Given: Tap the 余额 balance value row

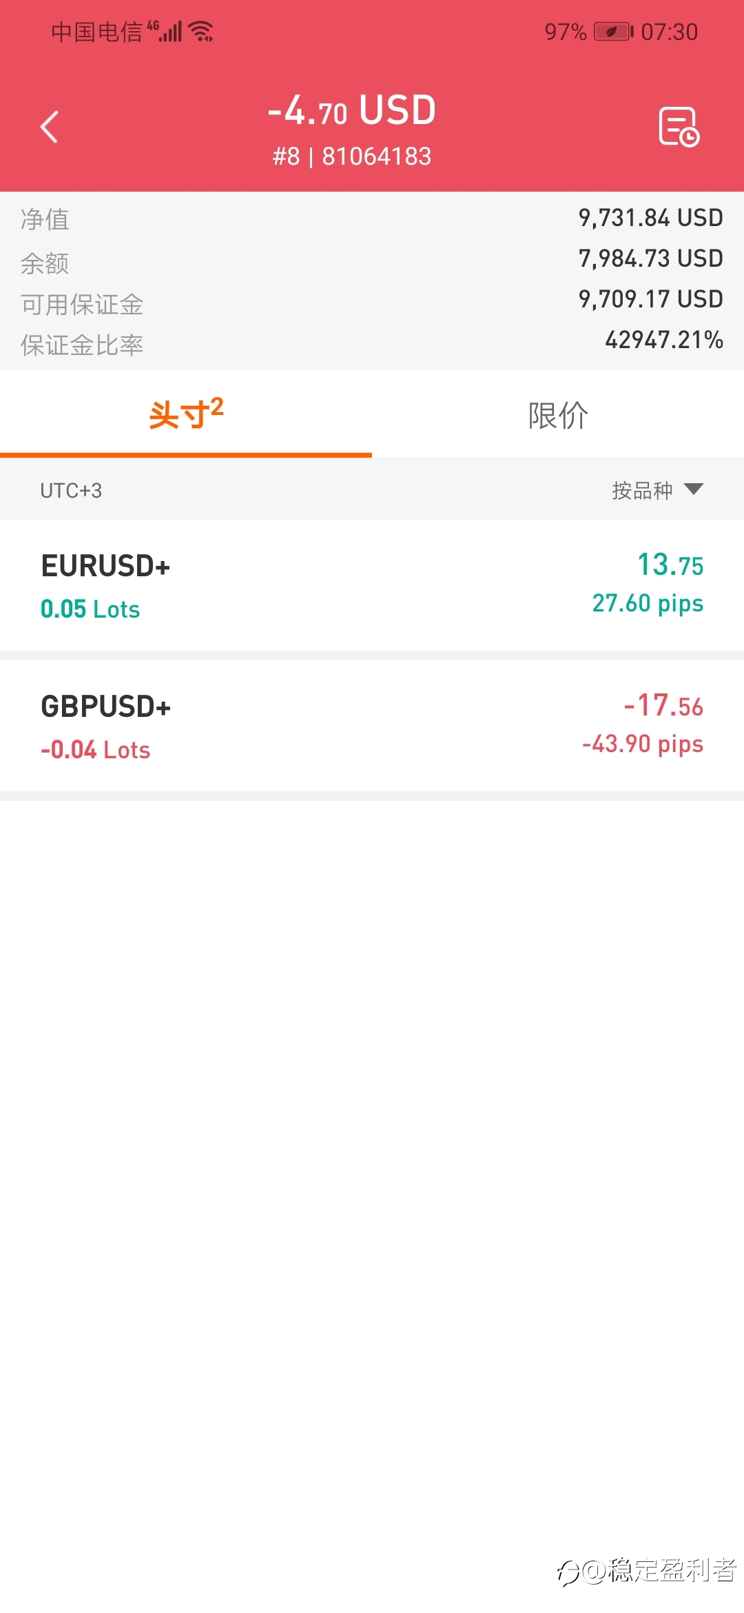Looking at the screenshot, I should pos(372,260).
